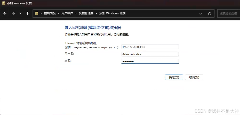Cancel with 取消(N) button
The width and height of the screenshot is (240, 115).
194,78
